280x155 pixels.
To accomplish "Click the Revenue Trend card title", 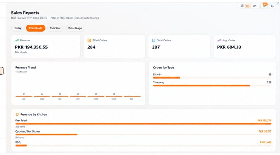I will [26, 67].
